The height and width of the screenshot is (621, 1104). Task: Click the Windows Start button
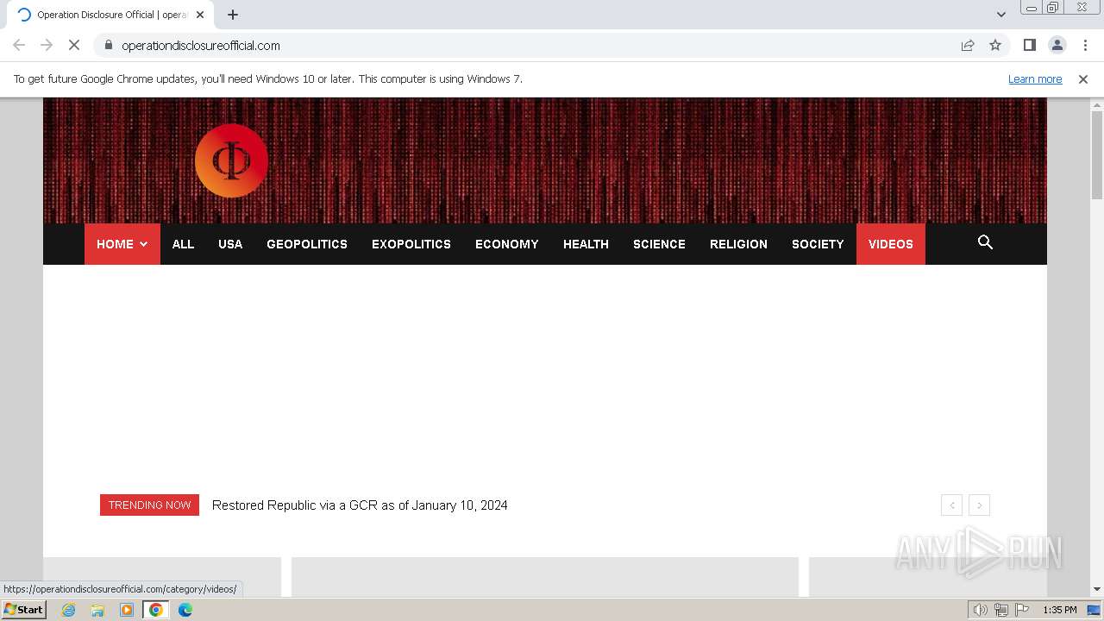[x=23, y=610]
